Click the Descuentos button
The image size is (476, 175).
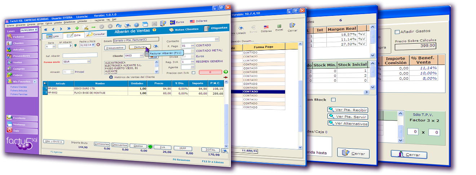(x=119, y=145)
